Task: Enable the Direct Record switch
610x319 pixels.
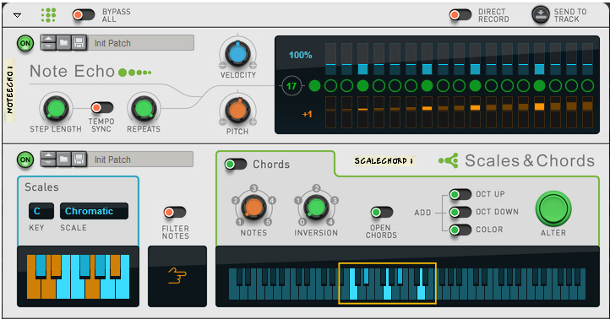Action: pyautogui.click(x=460, y=15)
